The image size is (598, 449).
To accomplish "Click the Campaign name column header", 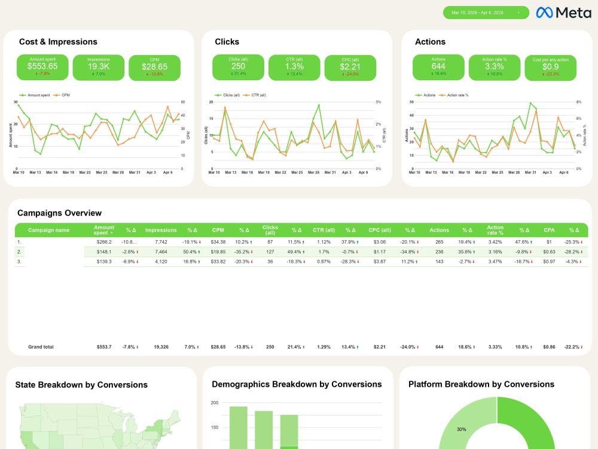I will tap(49, 230).
